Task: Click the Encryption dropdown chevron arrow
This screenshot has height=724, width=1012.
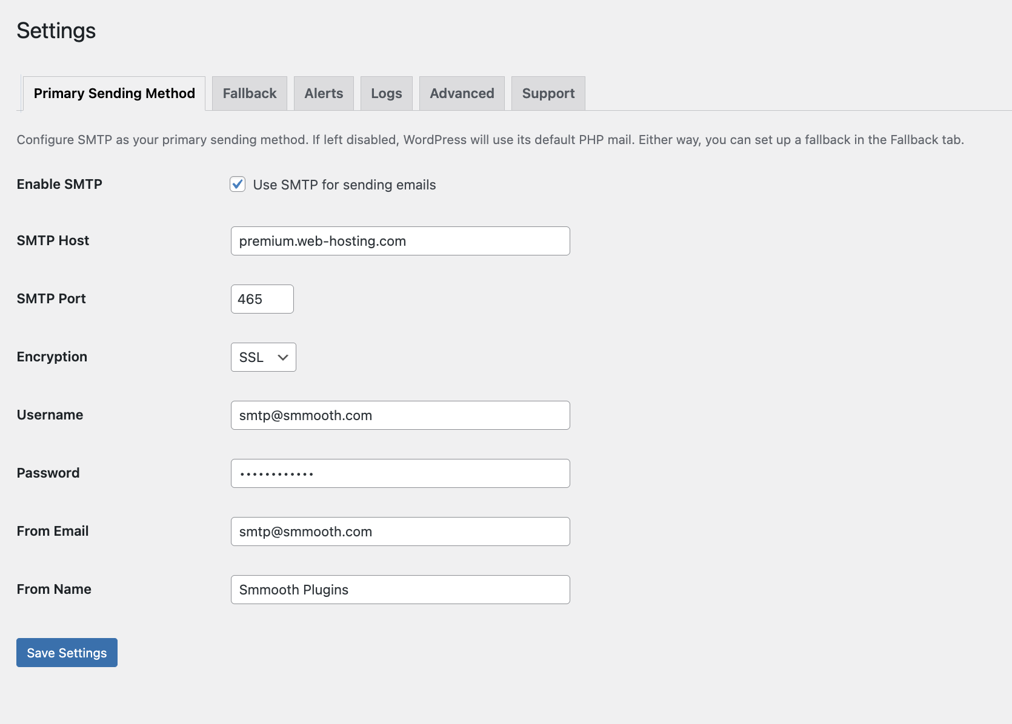Action: (282, 357)
